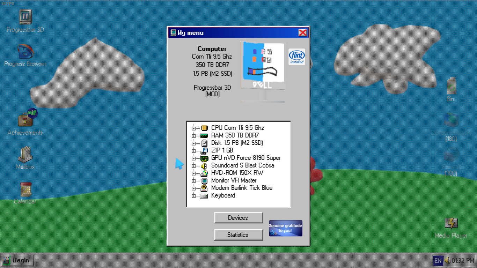Click the flint installed badge
Image resolution: width=477 pixels, height=268 pixels.
click(x=296, y=57)
